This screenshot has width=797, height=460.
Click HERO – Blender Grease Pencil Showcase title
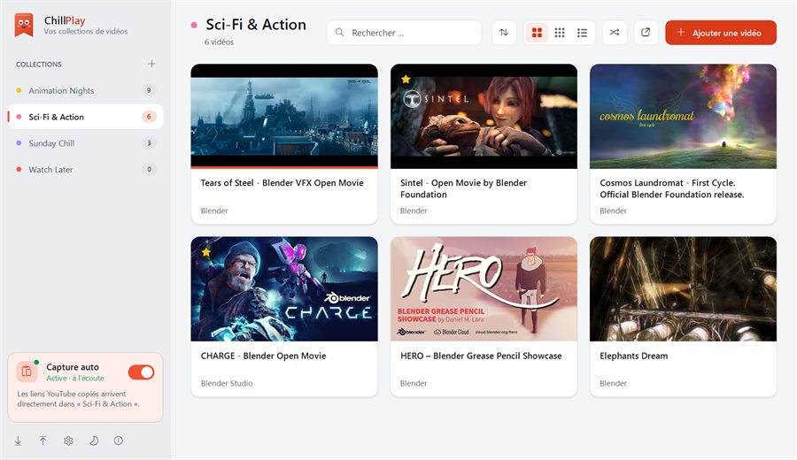[x=481, y=356]
